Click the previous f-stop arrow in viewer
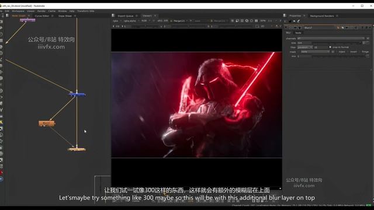The height and width of the screenshot is (210, 374). point(113,26)
